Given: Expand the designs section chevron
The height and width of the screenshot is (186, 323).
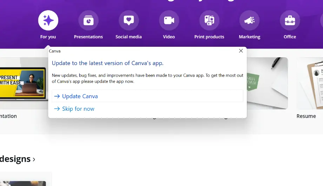Looking at the screenshot, I should [34, 159].
